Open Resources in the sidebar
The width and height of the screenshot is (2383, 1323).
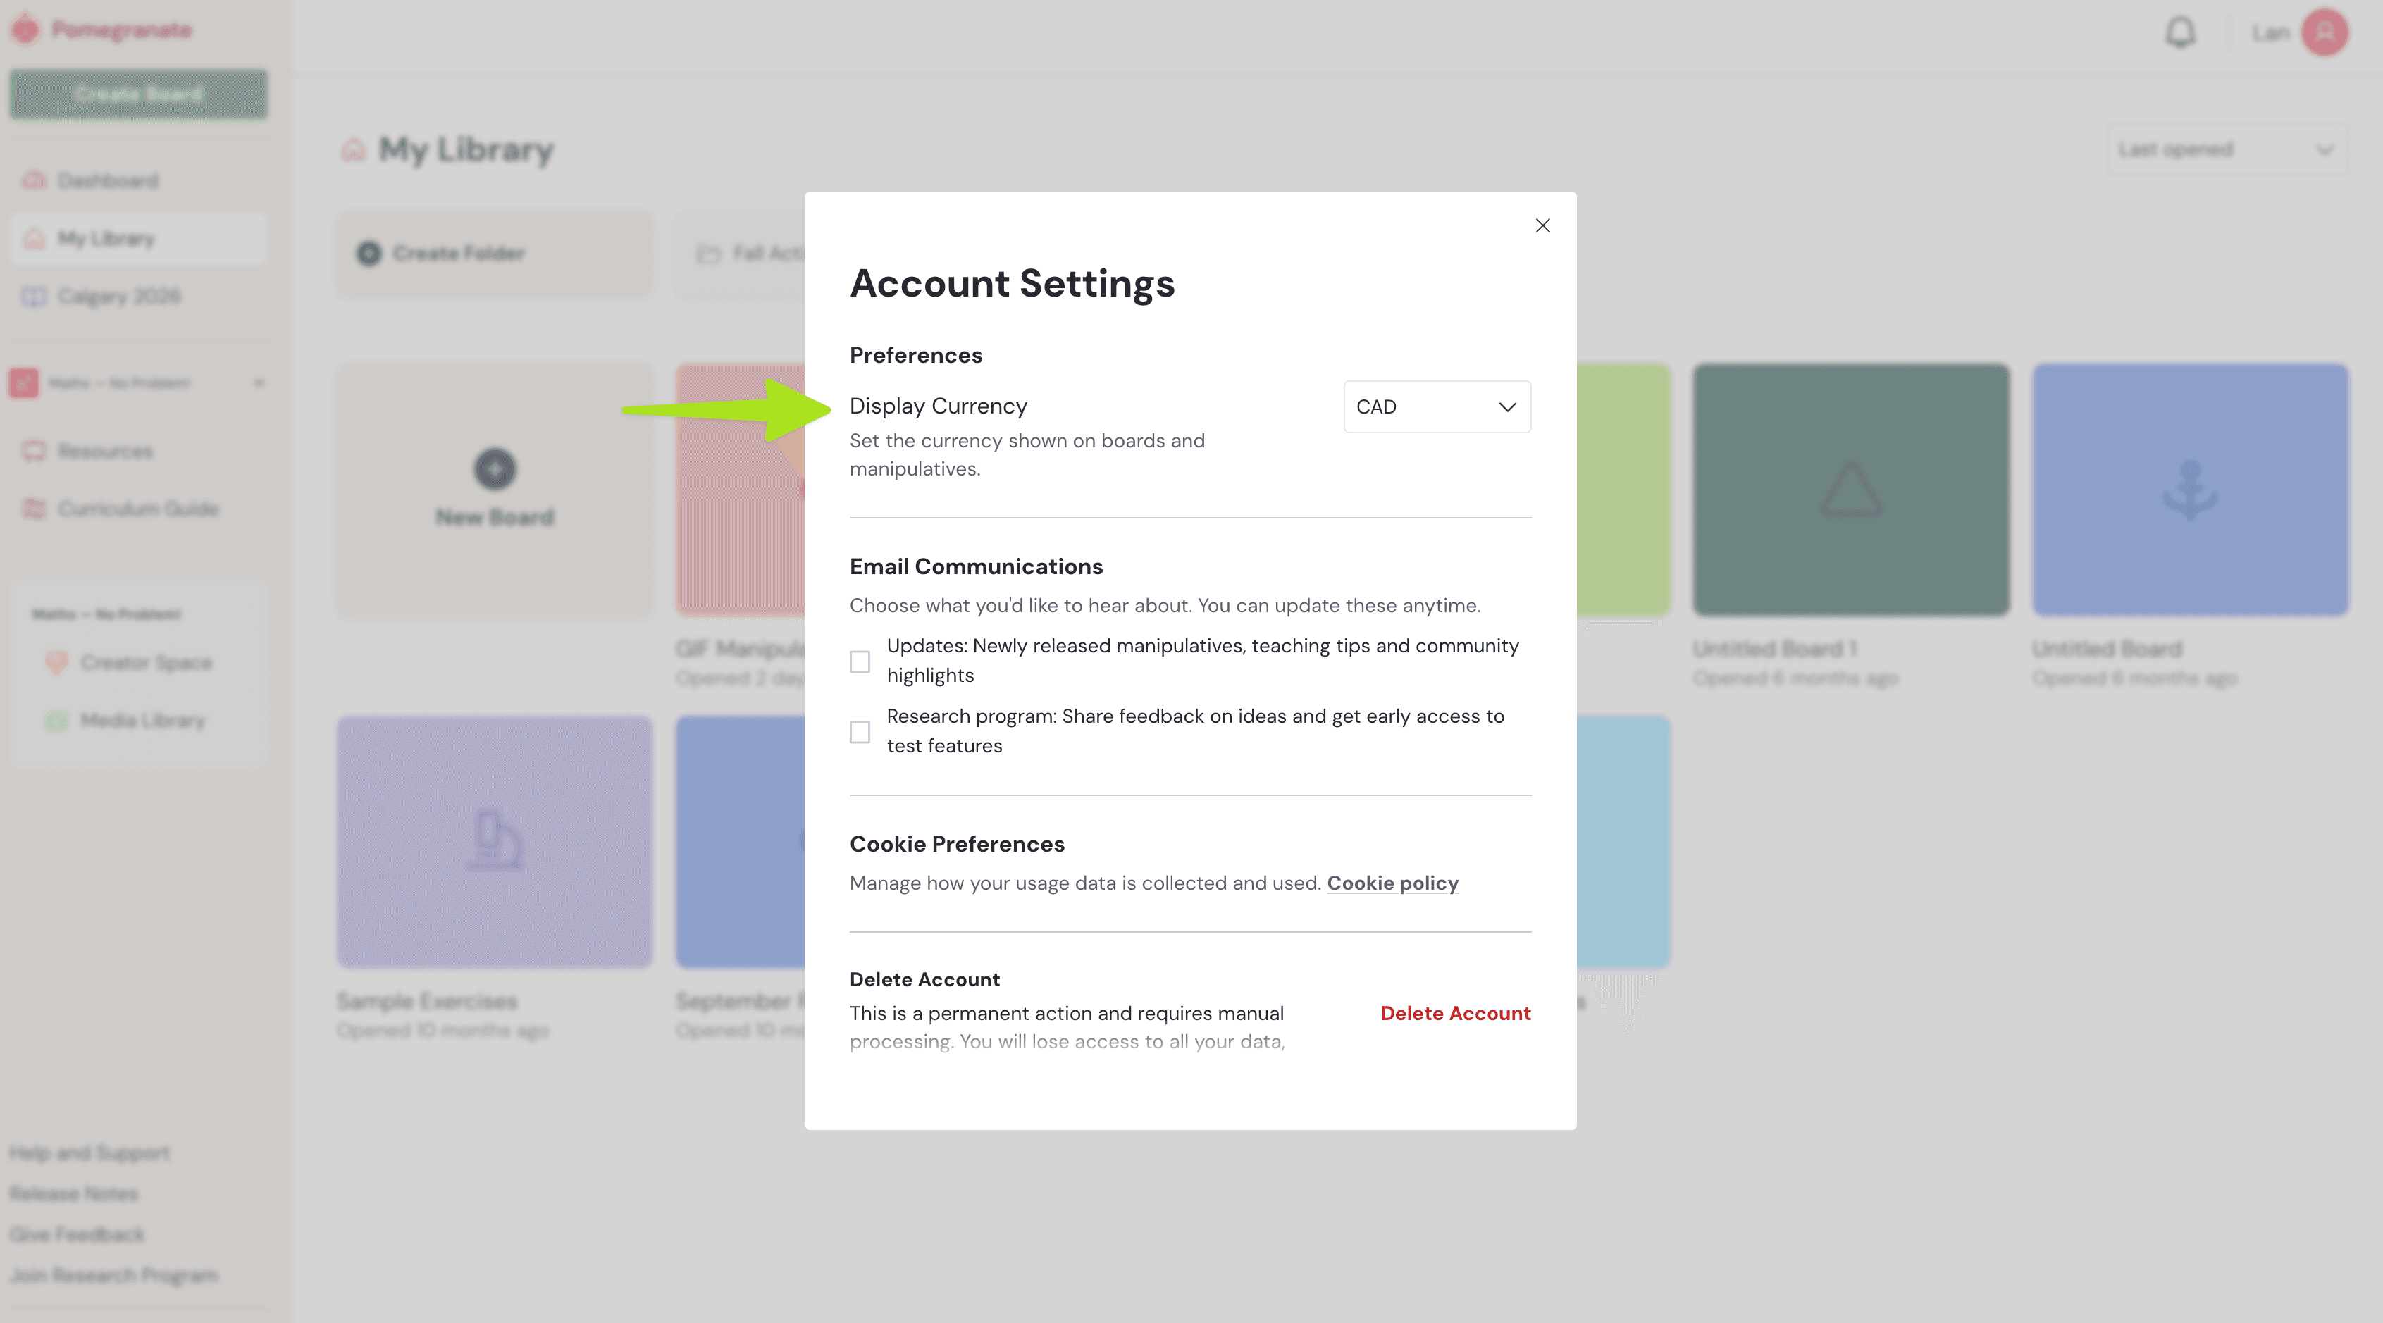139,452
